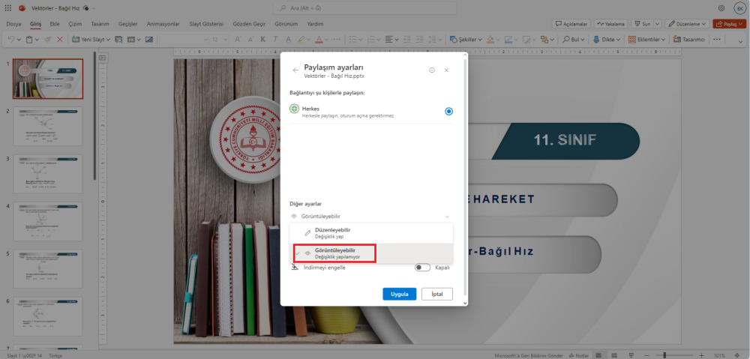Go back with the dialog's left arrow
750x359 pixels.
click(295, 70)
